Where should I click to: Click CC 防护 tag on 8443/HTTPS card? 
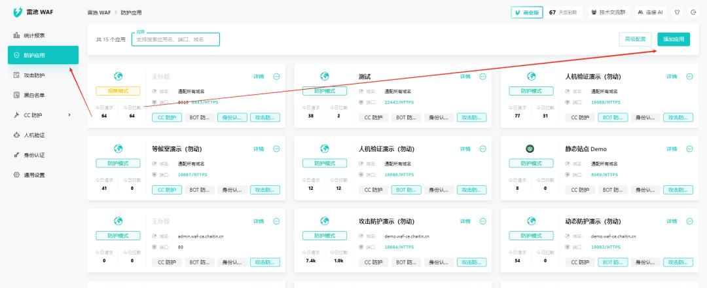167,117
